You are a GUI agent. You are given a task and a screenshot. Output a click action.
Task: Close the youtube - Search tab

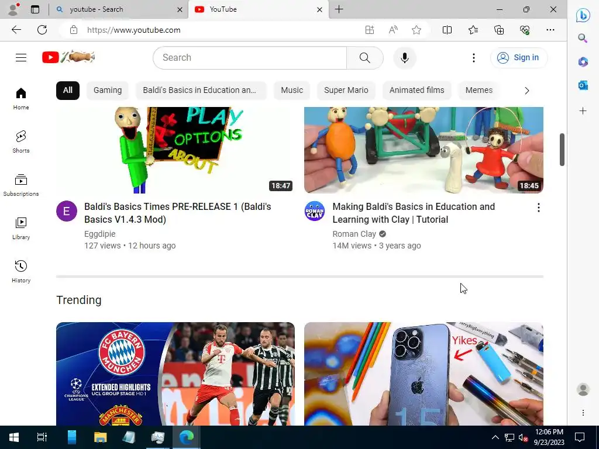click(180, 9)
